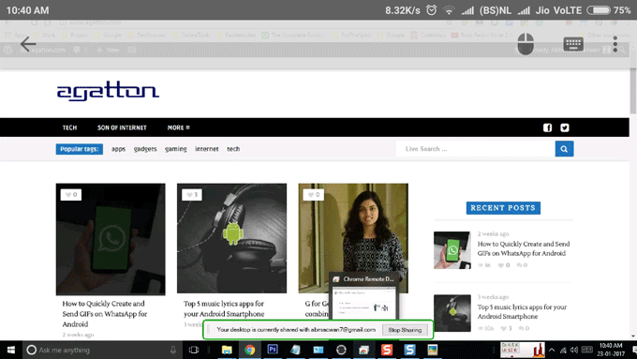Screen dimensions: 637x359
Task: Like the music lyrics apps post heart counter
Action: (x=192, y=195)
